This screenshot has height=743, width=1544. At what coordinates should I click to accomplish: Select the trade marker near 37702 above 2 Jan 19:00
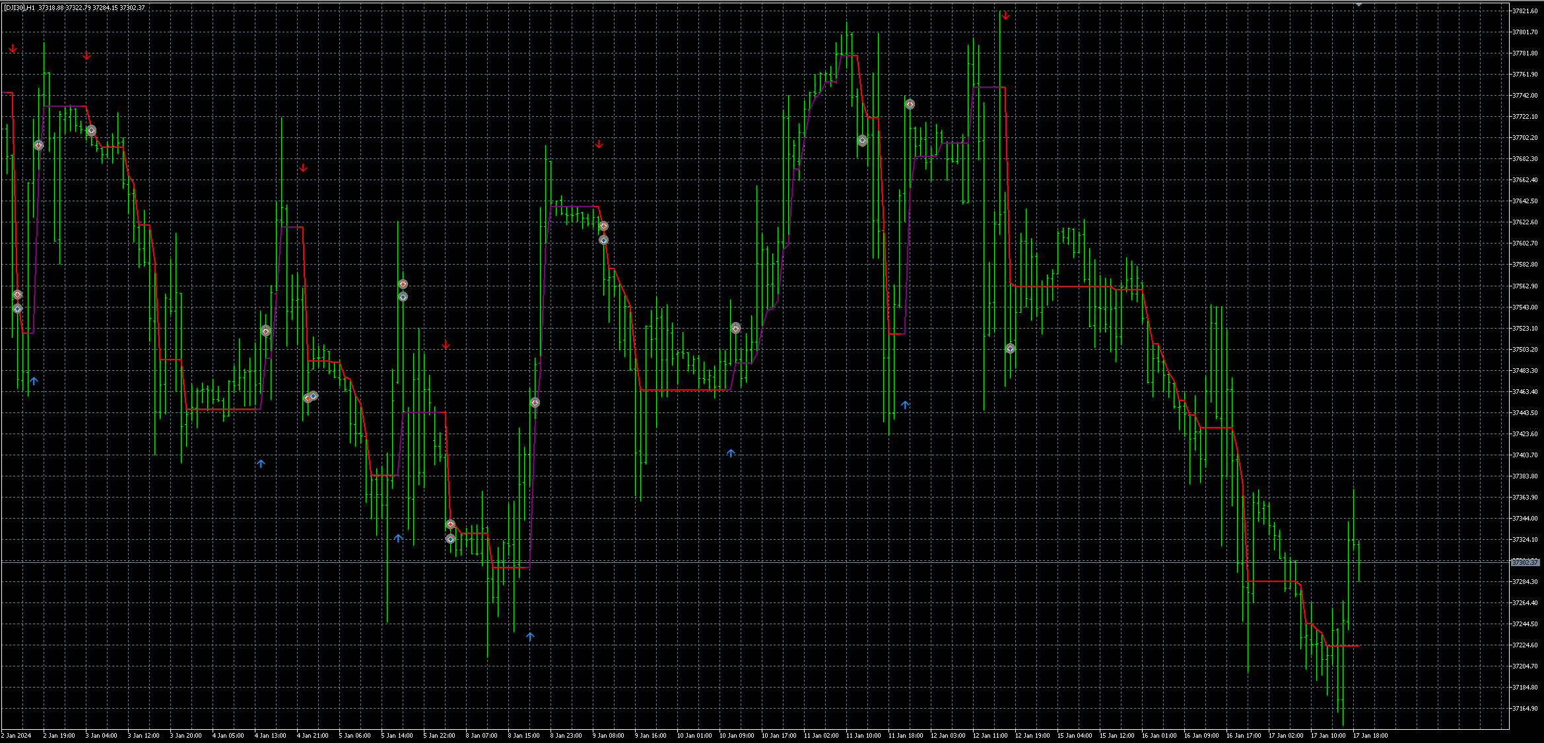click(x=39, y=145)
